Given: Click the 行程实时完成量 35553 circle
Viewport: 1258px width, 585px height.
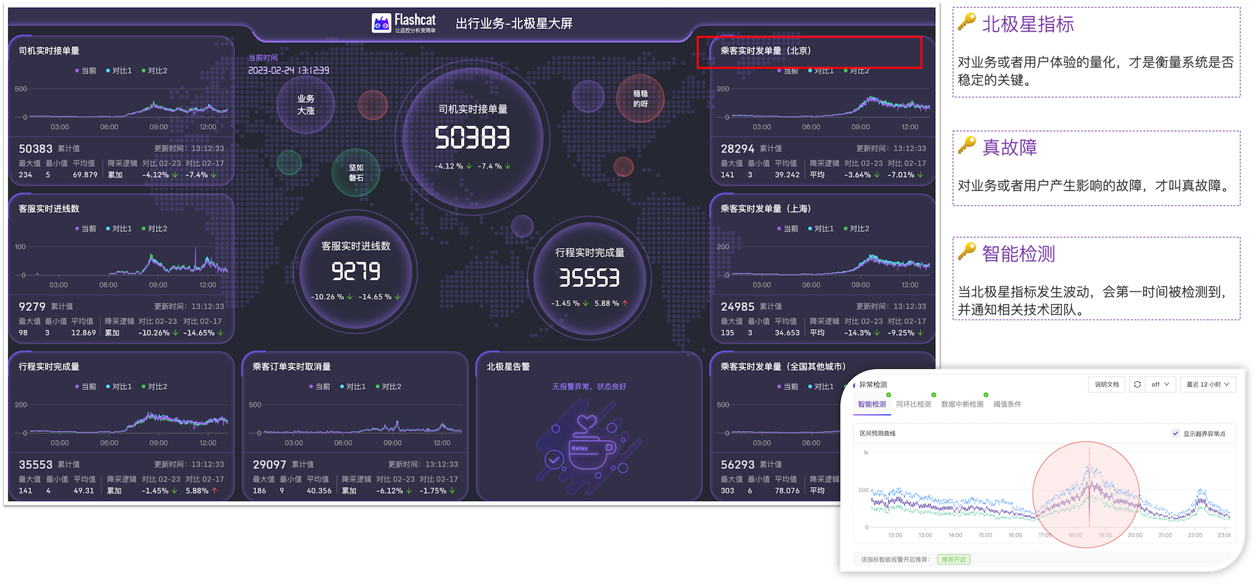Looking at the screenshot, I should pos(589,278).
